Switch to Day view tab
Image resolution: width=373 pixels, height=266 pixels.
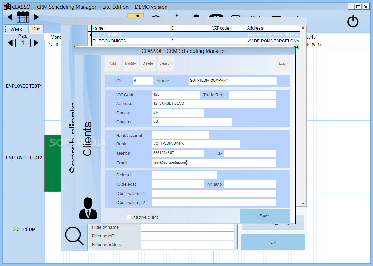point(36,29)
